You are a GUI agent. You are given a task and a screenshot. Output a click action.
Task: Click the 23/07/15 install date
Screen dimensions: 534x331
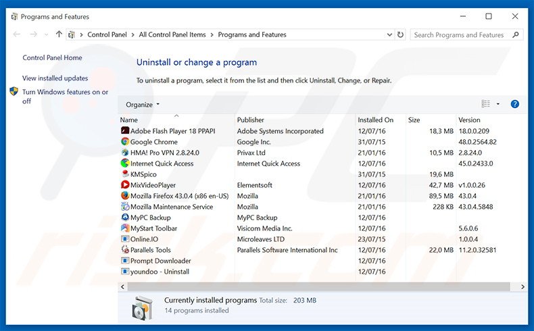click(x=372, y=239)
